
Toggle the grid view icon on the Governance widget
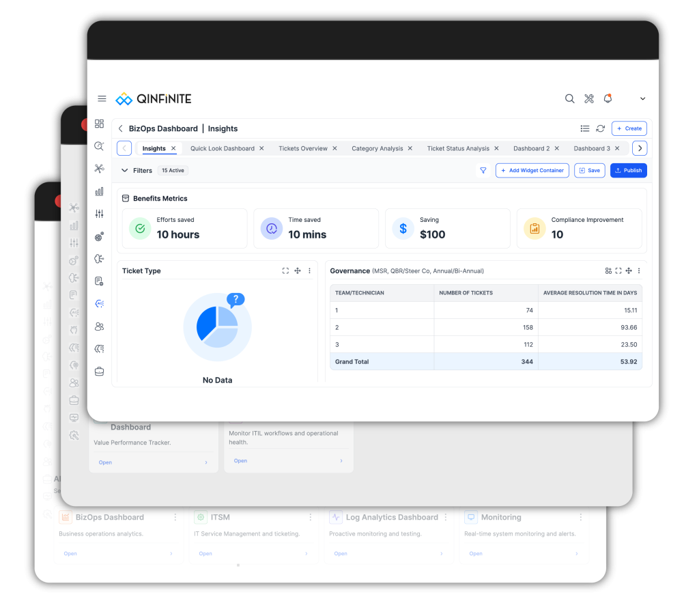(609, 270)
